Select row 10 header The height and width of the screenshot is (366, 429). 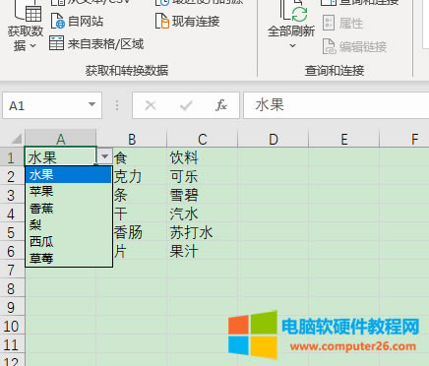click(x=12, y=326)
